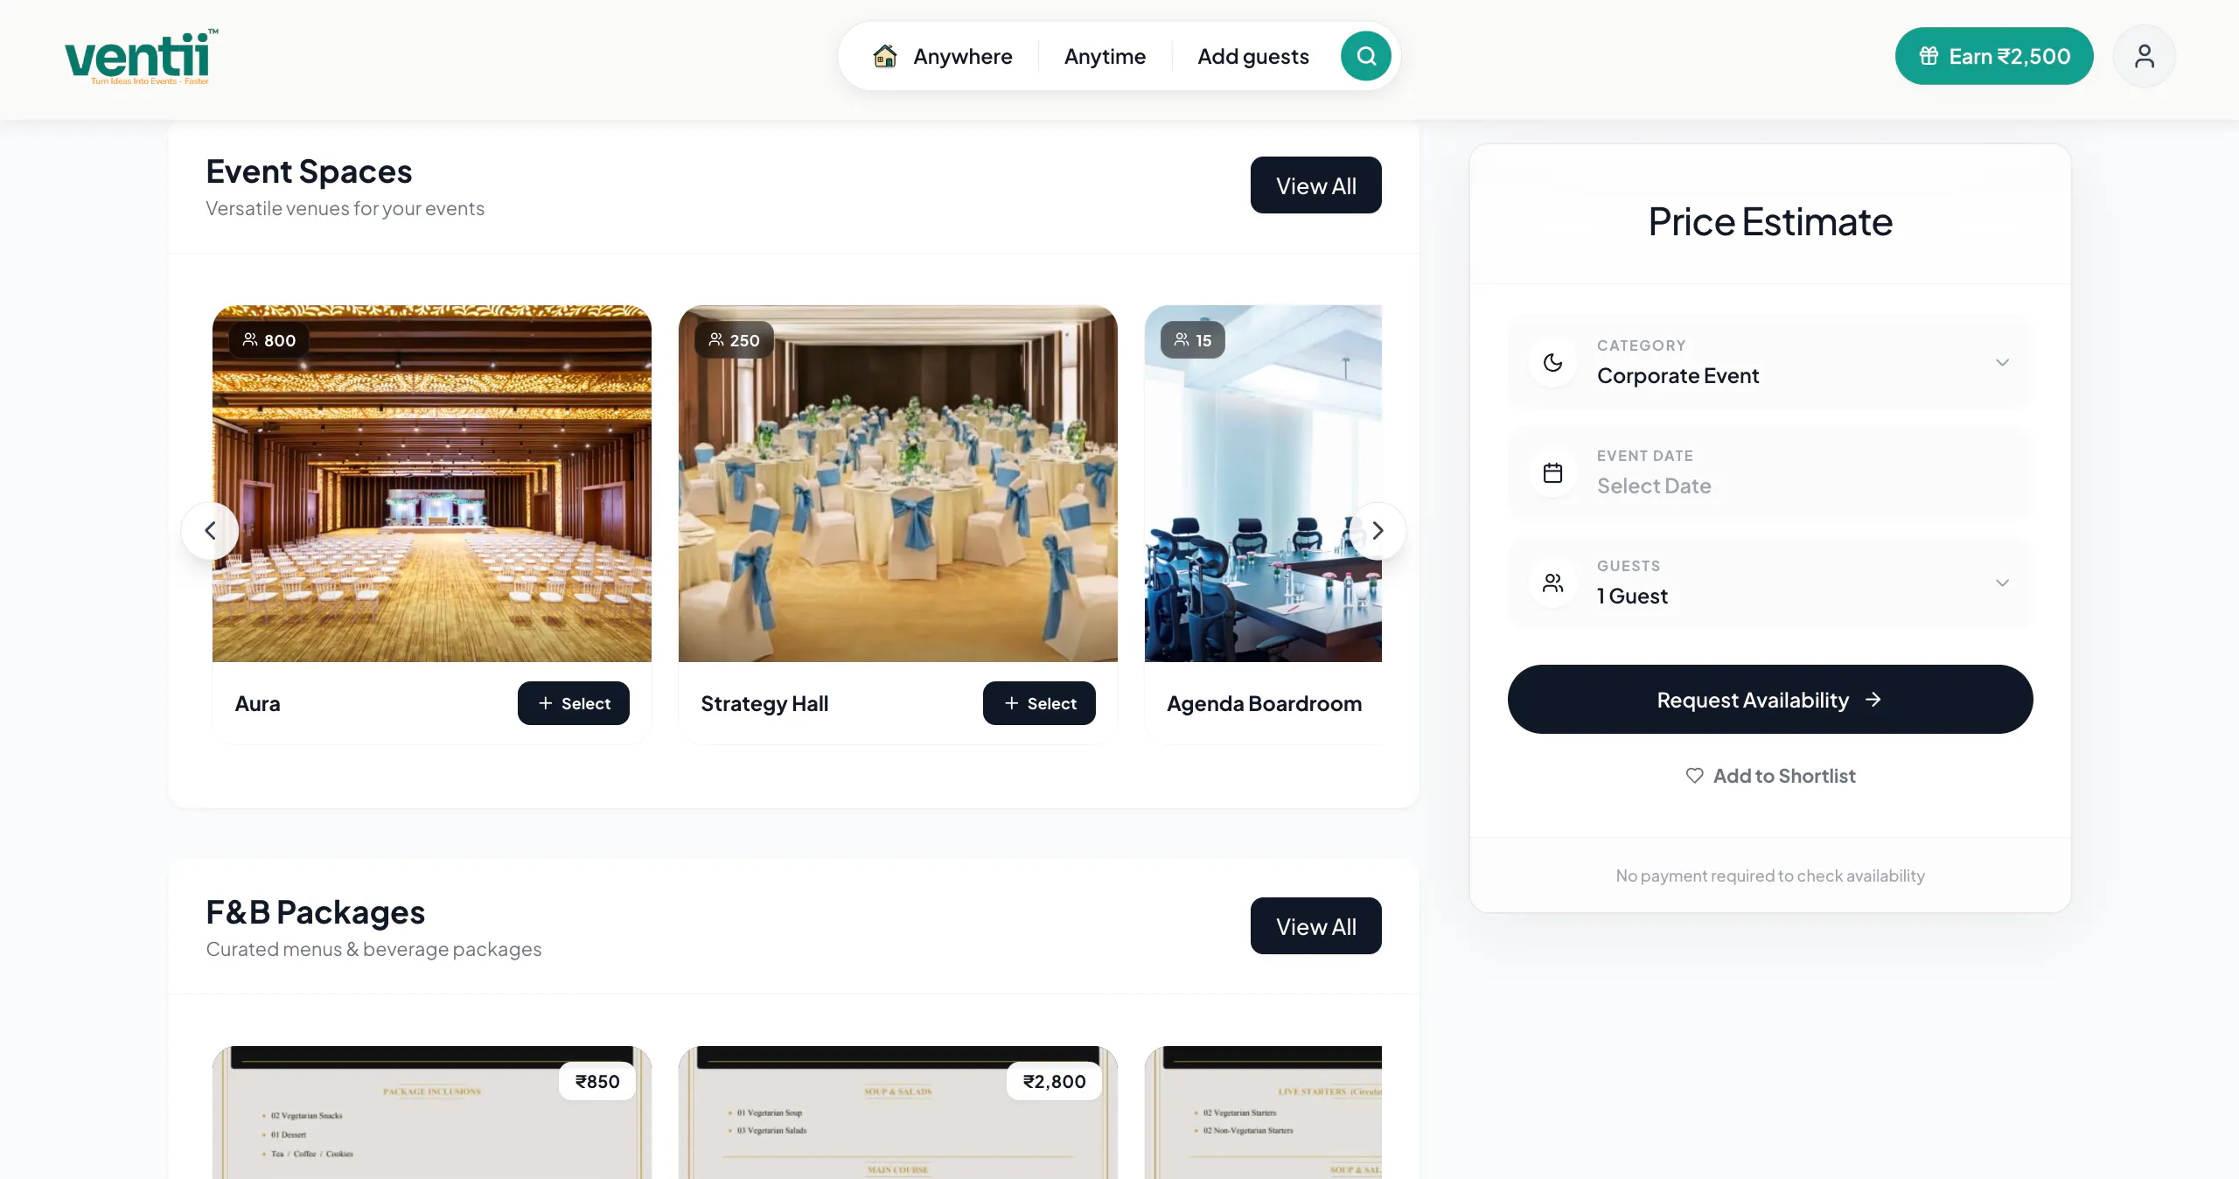
Task: Choose Anytime in the search bar
Action: point(1105,56)
